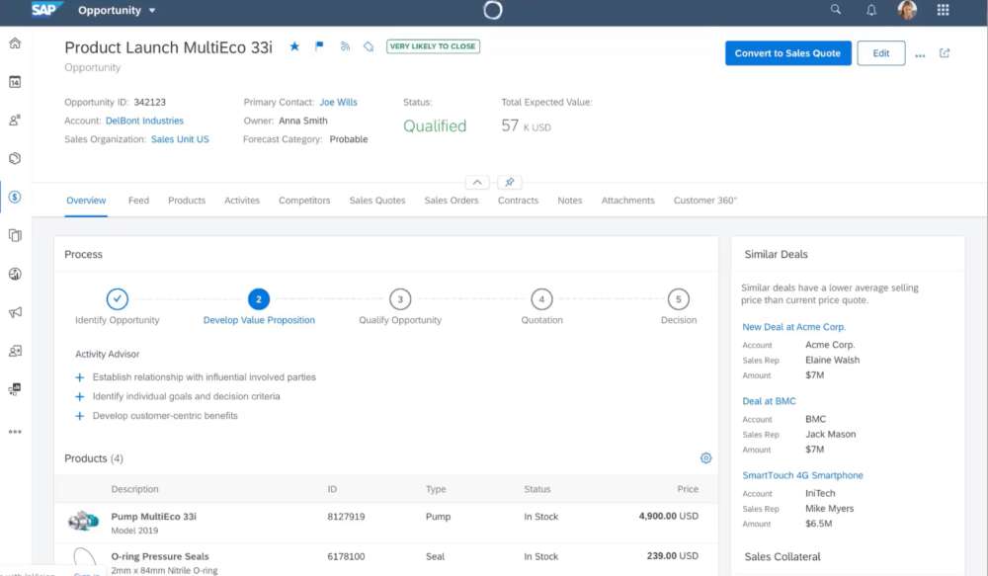Viewport: 988px width, 576px height.
Task: Open the Products table settings gear
Action: pos(705,458)
